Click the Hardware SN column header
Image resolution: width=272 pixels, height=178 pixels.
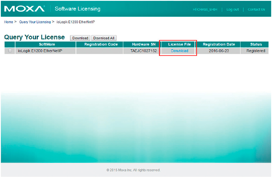click(143, 44)
